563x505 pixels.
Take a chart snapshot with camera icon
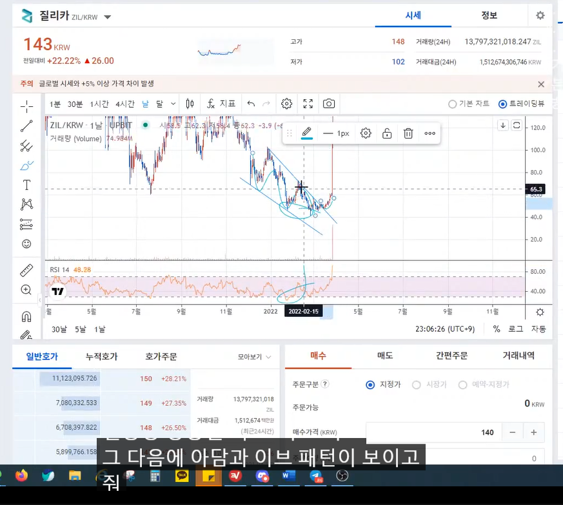(329, 104)
